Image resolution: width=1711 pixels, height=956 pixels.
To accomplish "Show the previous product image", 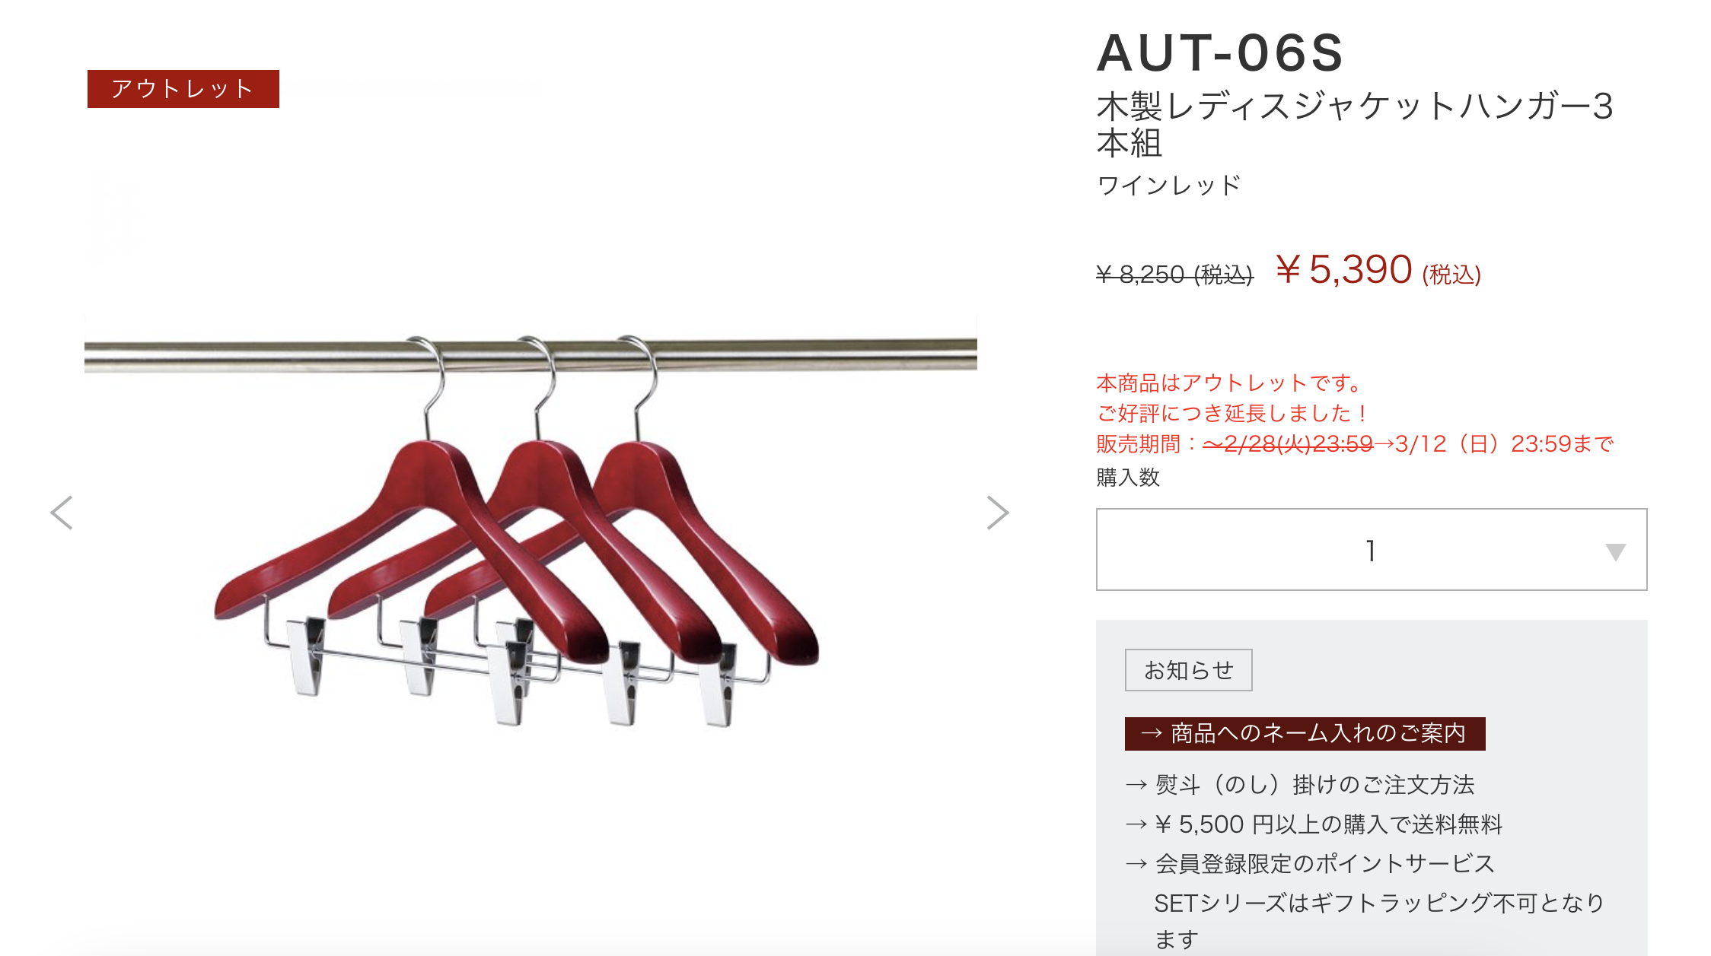I will (x=62, y=513).
